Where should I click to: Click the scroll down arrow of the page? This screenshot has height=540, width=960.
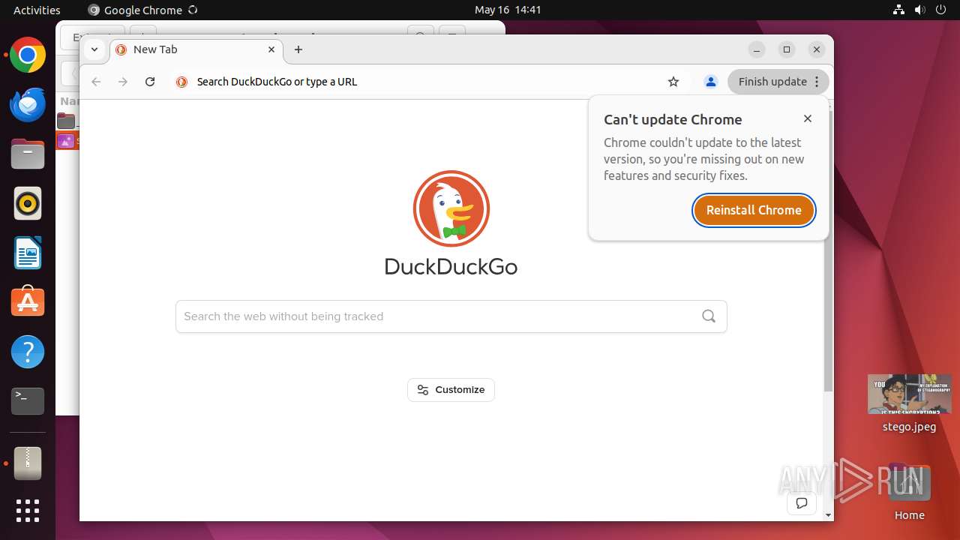[x=828, y=515]
